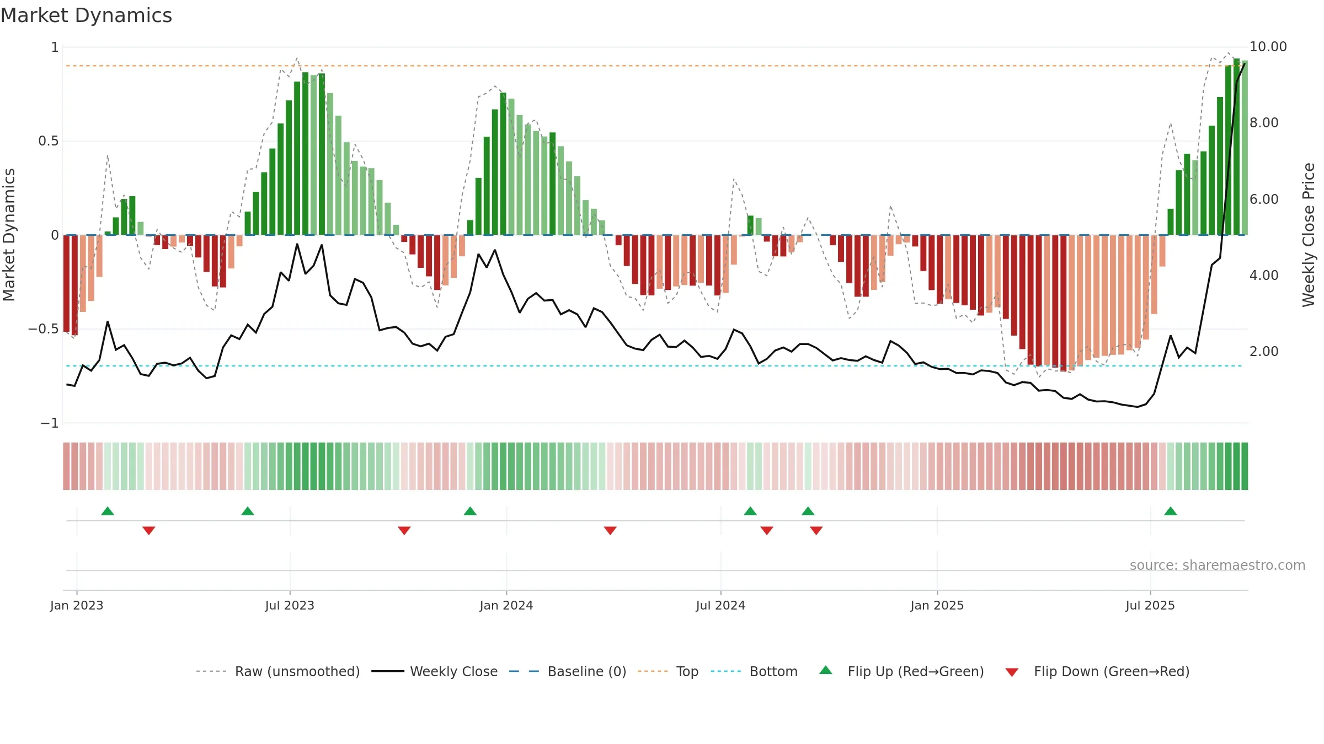Viewport: 1324px width, 744px height.
Task: Click the Jul 2024 x-axis label
Action: (720, 605)
